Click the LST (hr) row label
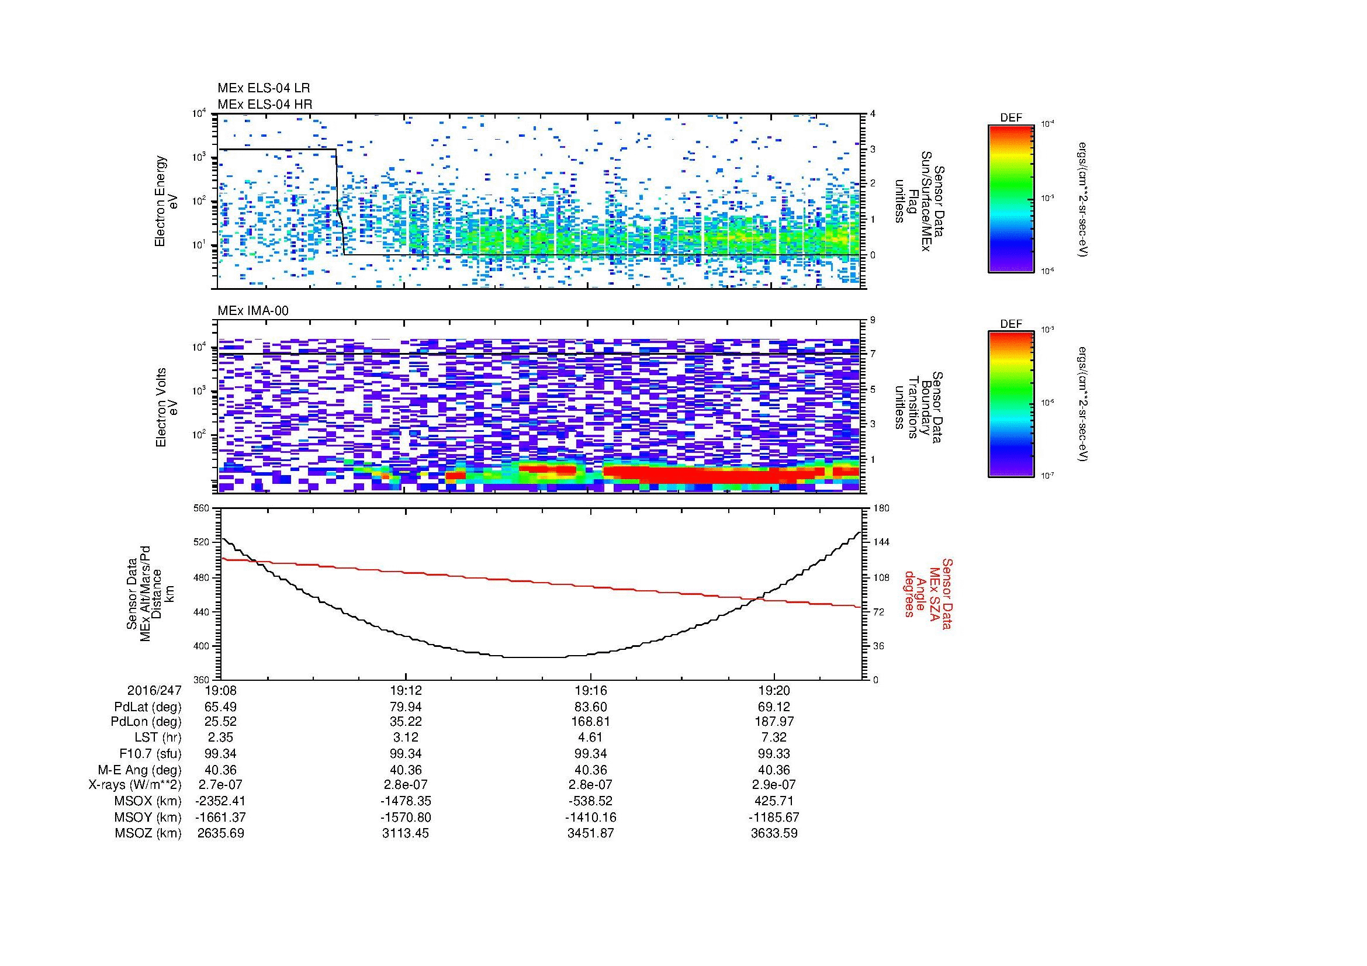Screen dimensions: 1367x966 point(158,738)
